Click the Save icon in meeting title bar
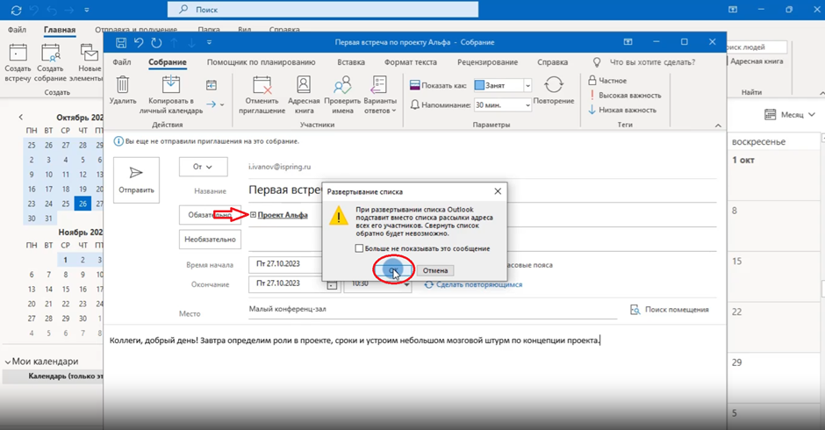The width and height of the screenshot is (825, 430). pos(121,42)
